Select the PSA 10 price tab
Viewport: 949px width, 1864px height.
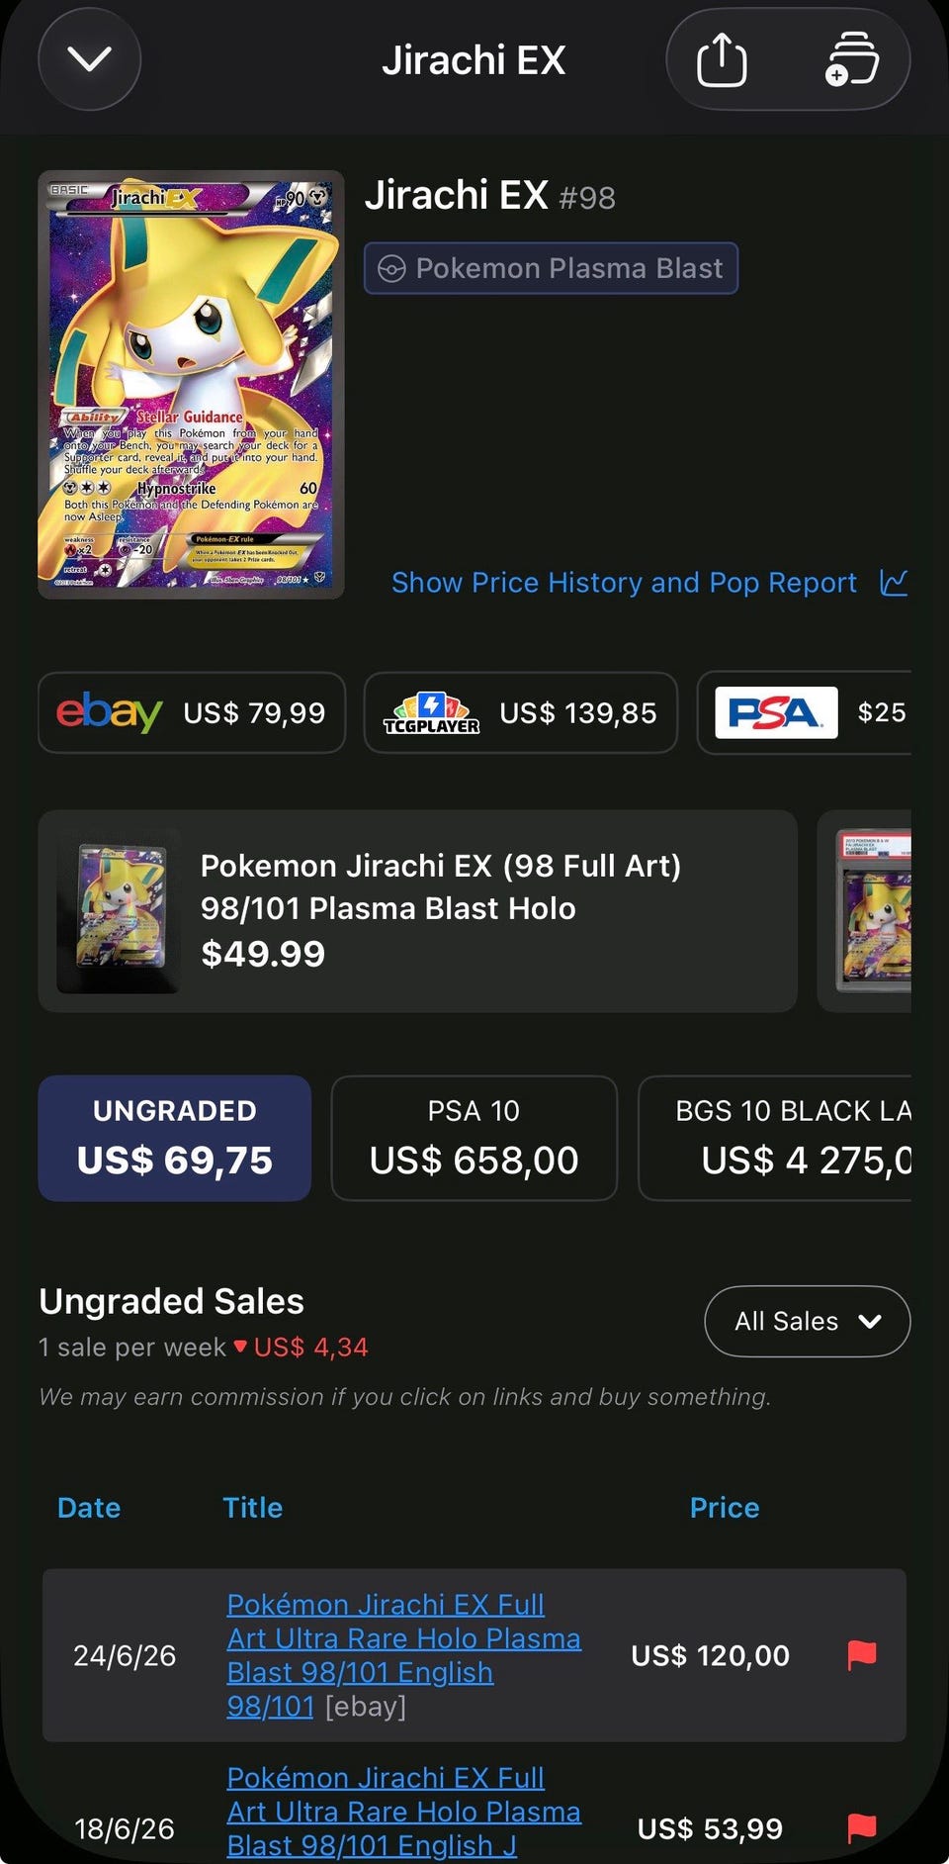coord(474,1138)
